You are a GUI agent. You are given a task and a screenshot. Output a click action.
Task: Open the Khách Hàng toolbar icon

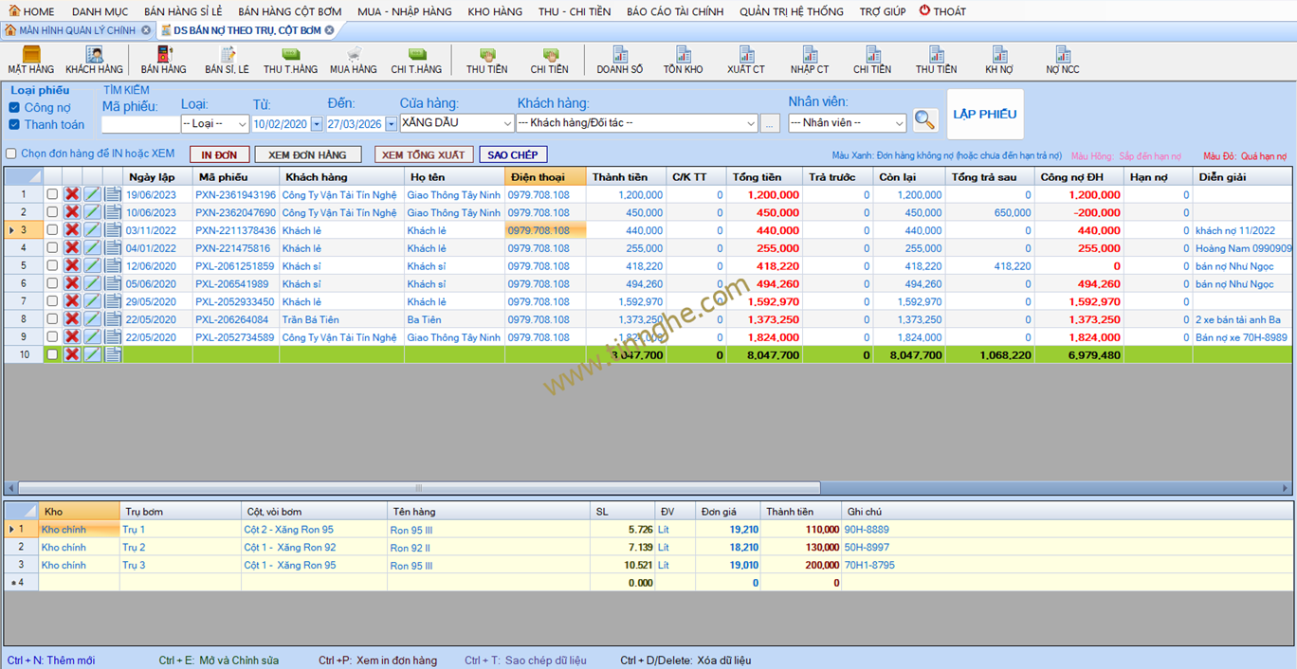pos(94,60)
